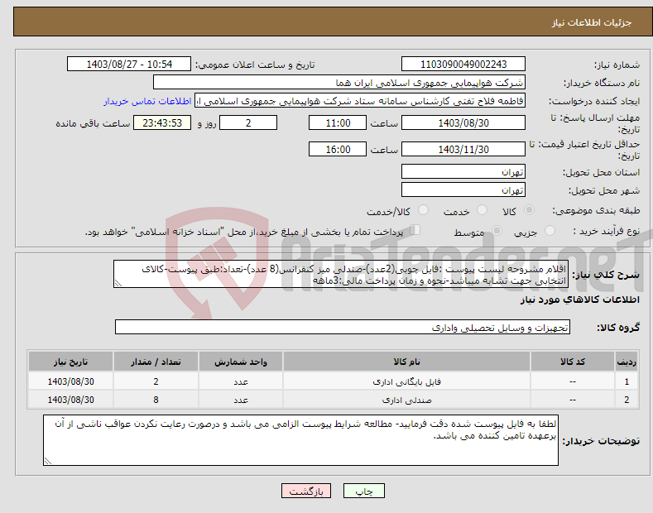Click the row number 1 cell
The width and height of the screenshot is (653, 513).
627,381
